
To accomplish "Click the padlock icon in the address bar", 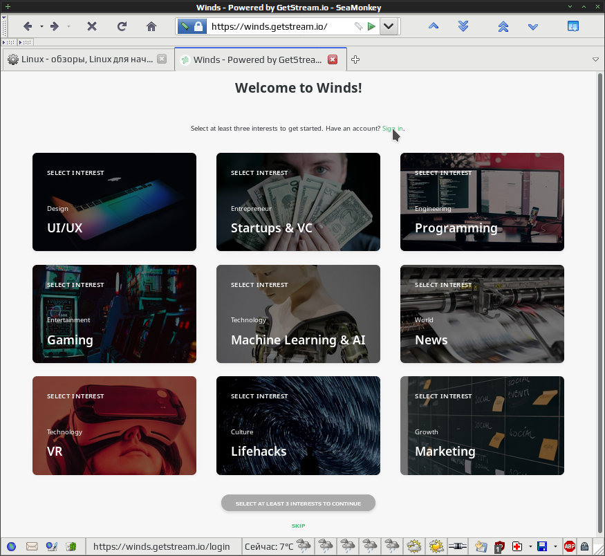I will tap(198, 26).
